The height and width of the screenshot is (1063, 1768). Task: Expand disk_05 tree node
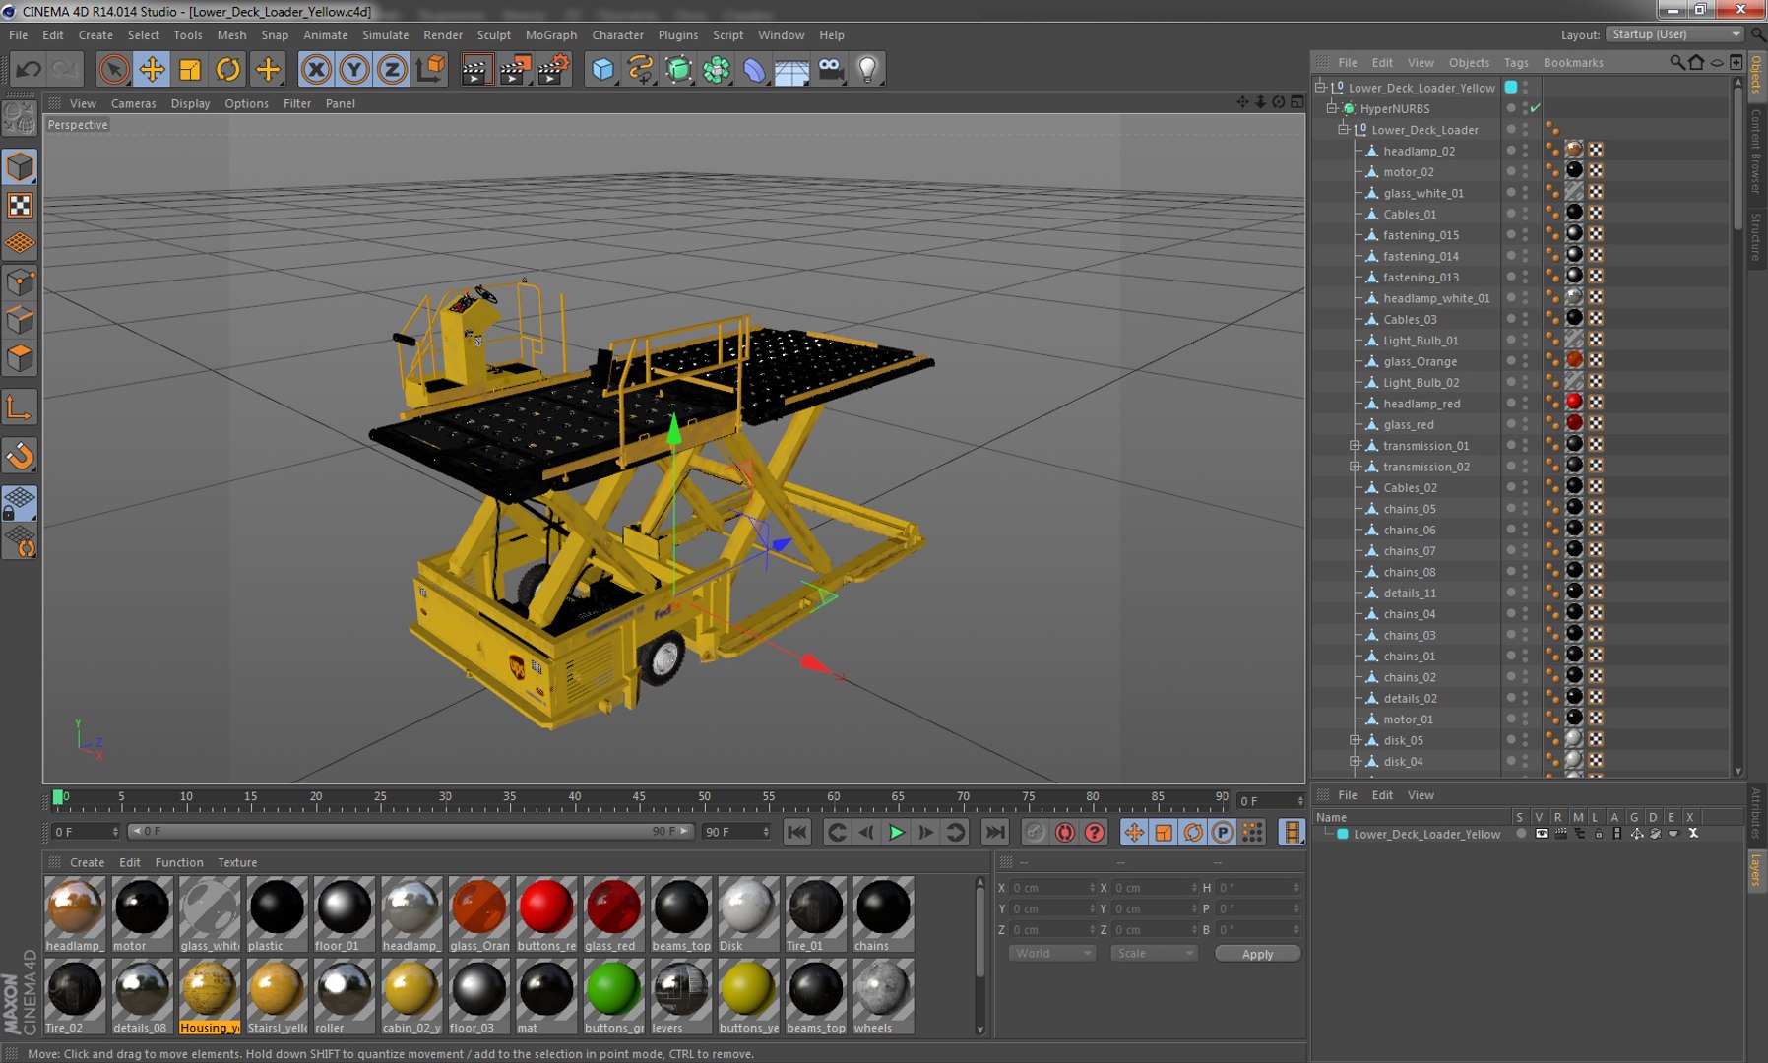tap(1356, 740)
